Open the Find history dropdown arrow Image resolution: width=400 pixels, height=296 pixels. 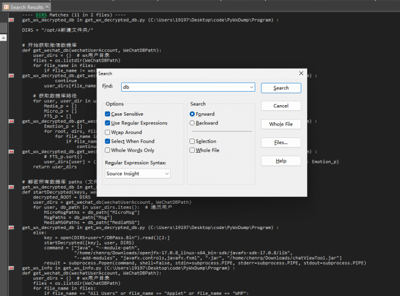[x=252, y=87]
